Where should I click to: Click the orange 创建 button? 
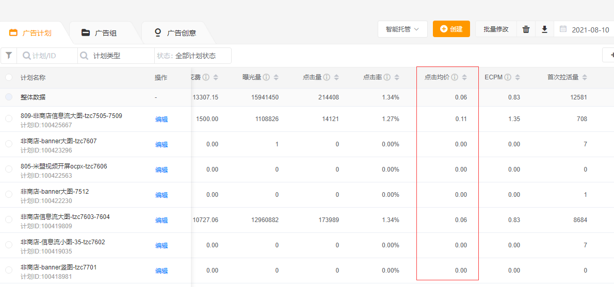451,29
